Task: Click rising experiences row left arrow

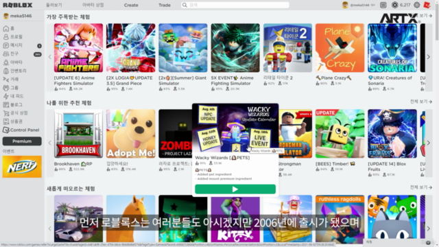Action: point(50,228)
